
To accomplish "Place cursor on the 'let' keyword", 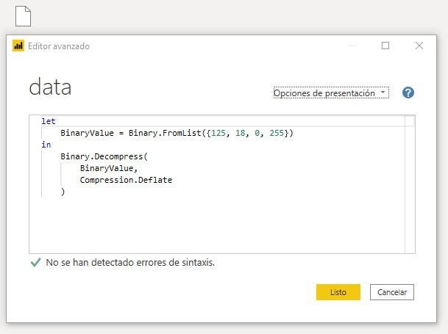I will tap(49, 121).
